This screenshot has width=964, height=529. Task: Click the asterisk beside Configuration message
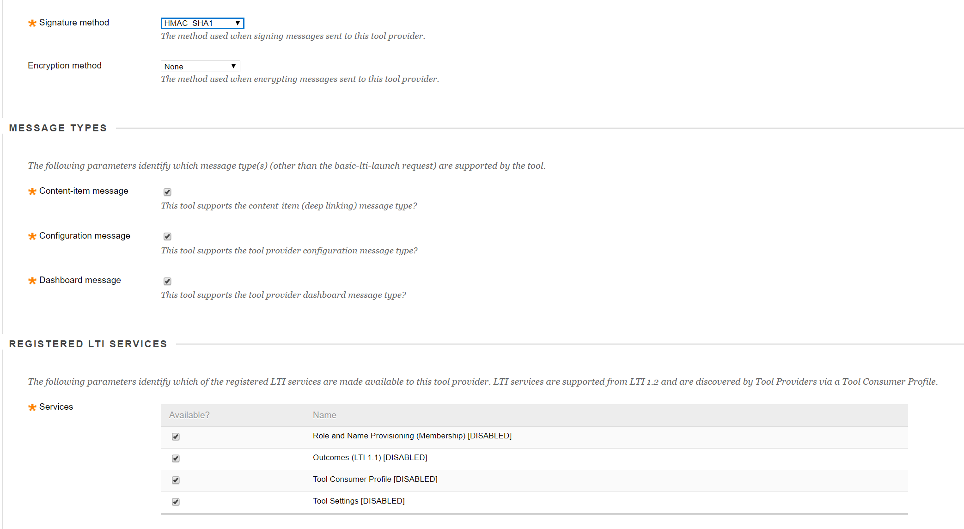[32, 236]
